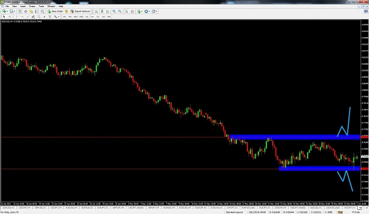Click the Templates icon
This screenshot has width=369, height=214.
click(x=154, y=11)
